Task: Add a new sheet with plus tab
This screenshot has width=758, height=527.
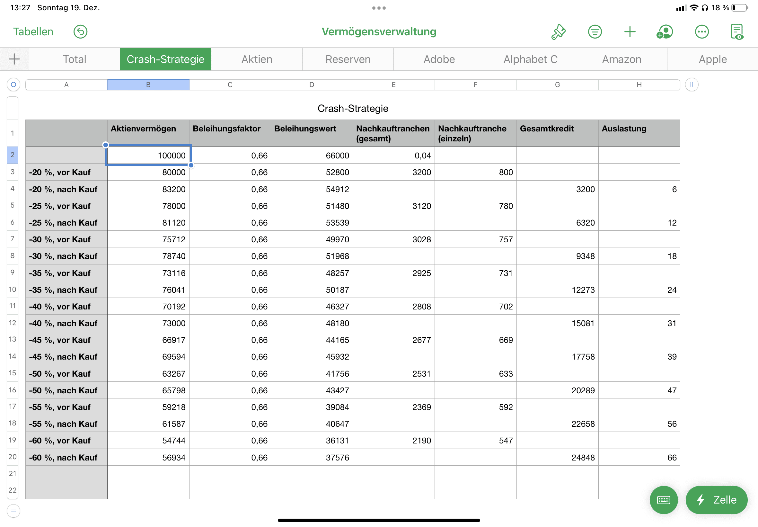Action: [x=14, y=59]
